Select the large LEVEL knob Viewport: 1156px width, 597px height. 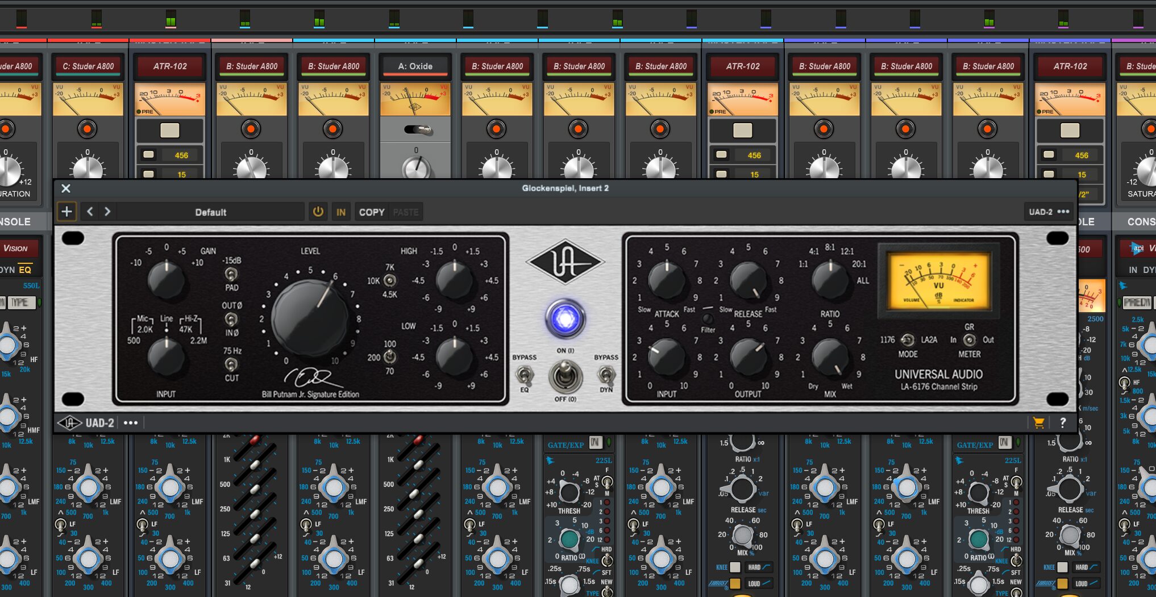[x=310, y=318]
